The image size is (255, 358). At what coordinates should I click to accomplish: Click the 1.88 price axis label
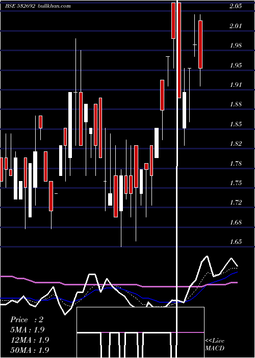click(x=236, y=104)
